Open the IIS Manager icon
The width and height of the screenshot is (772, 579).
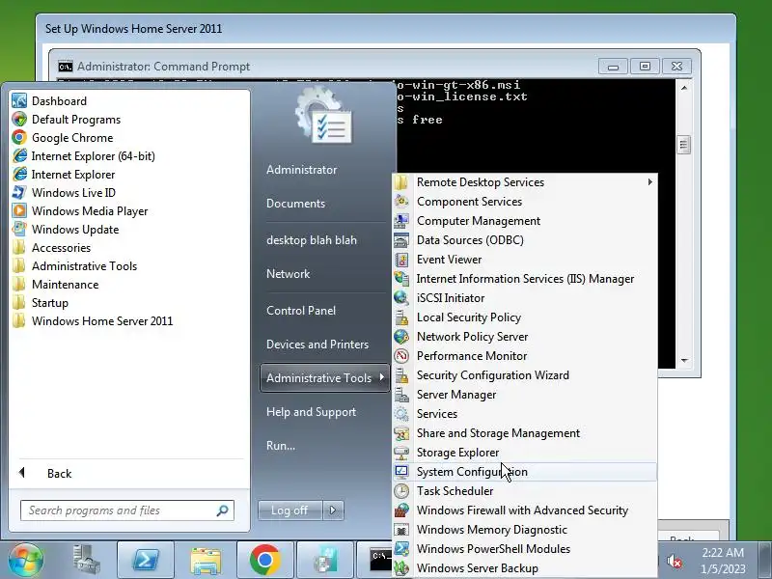click(401, 279)
